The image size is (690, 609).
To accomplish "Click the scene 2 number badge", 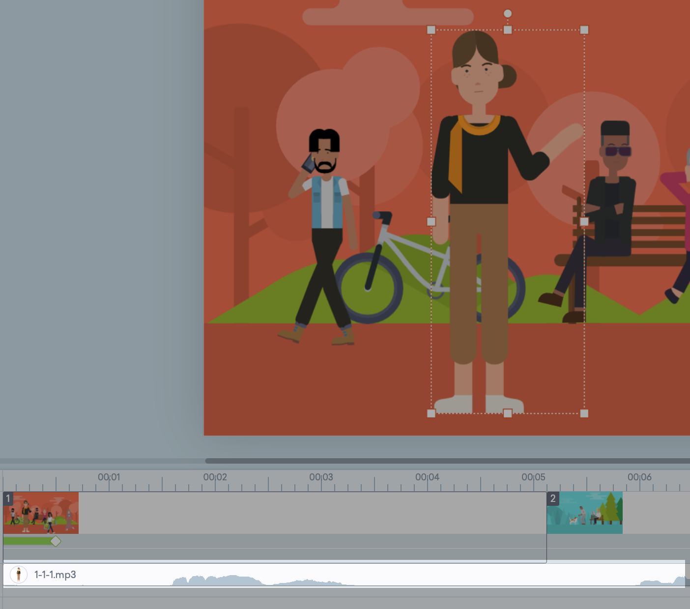I will pos(552,498).
